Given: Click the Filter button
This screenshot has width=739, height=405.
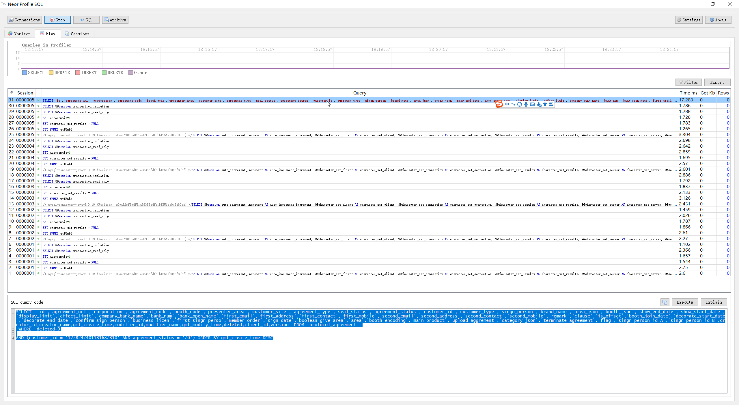Looking at the screenshot, I should (x=688, y=82).
